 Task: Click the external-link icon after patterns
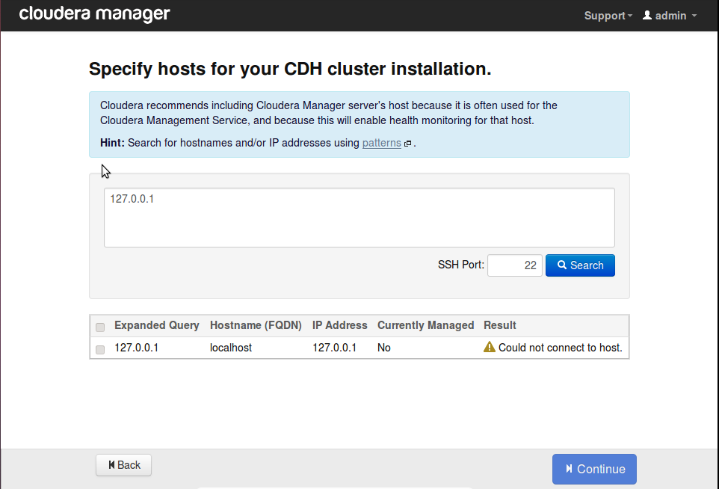pos(408,144)
